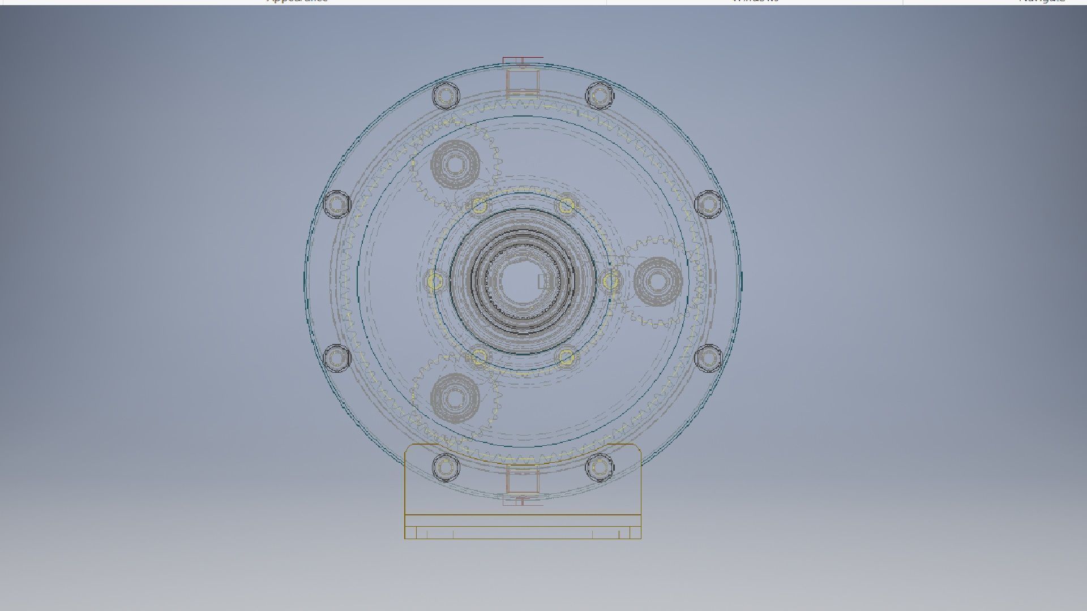The image size is (1087, 611).
Task: Pick the lower-left yellow inner hub bolt
Action: 478,357
